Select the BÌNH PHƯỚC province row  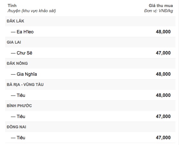(90, 106)
